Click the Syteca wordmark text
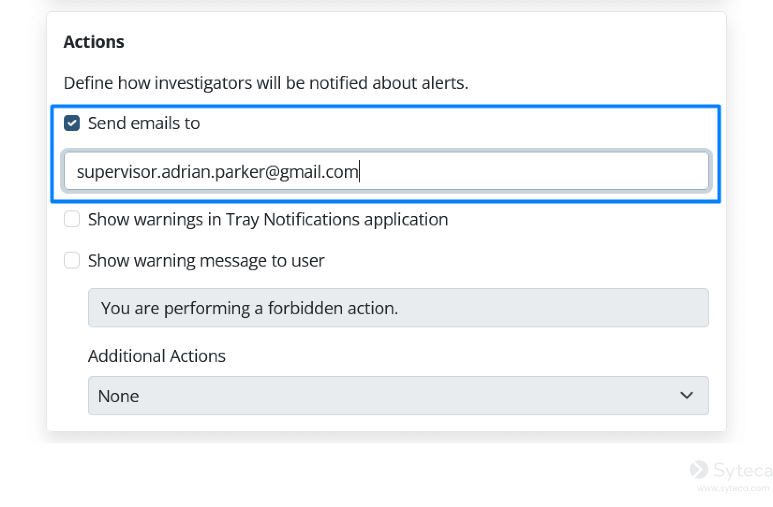 [x=742, y=470]
